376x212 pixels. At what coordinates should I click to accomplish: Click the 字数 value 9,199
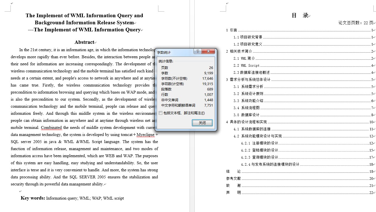pyautogui.click(x=209, y=73)
